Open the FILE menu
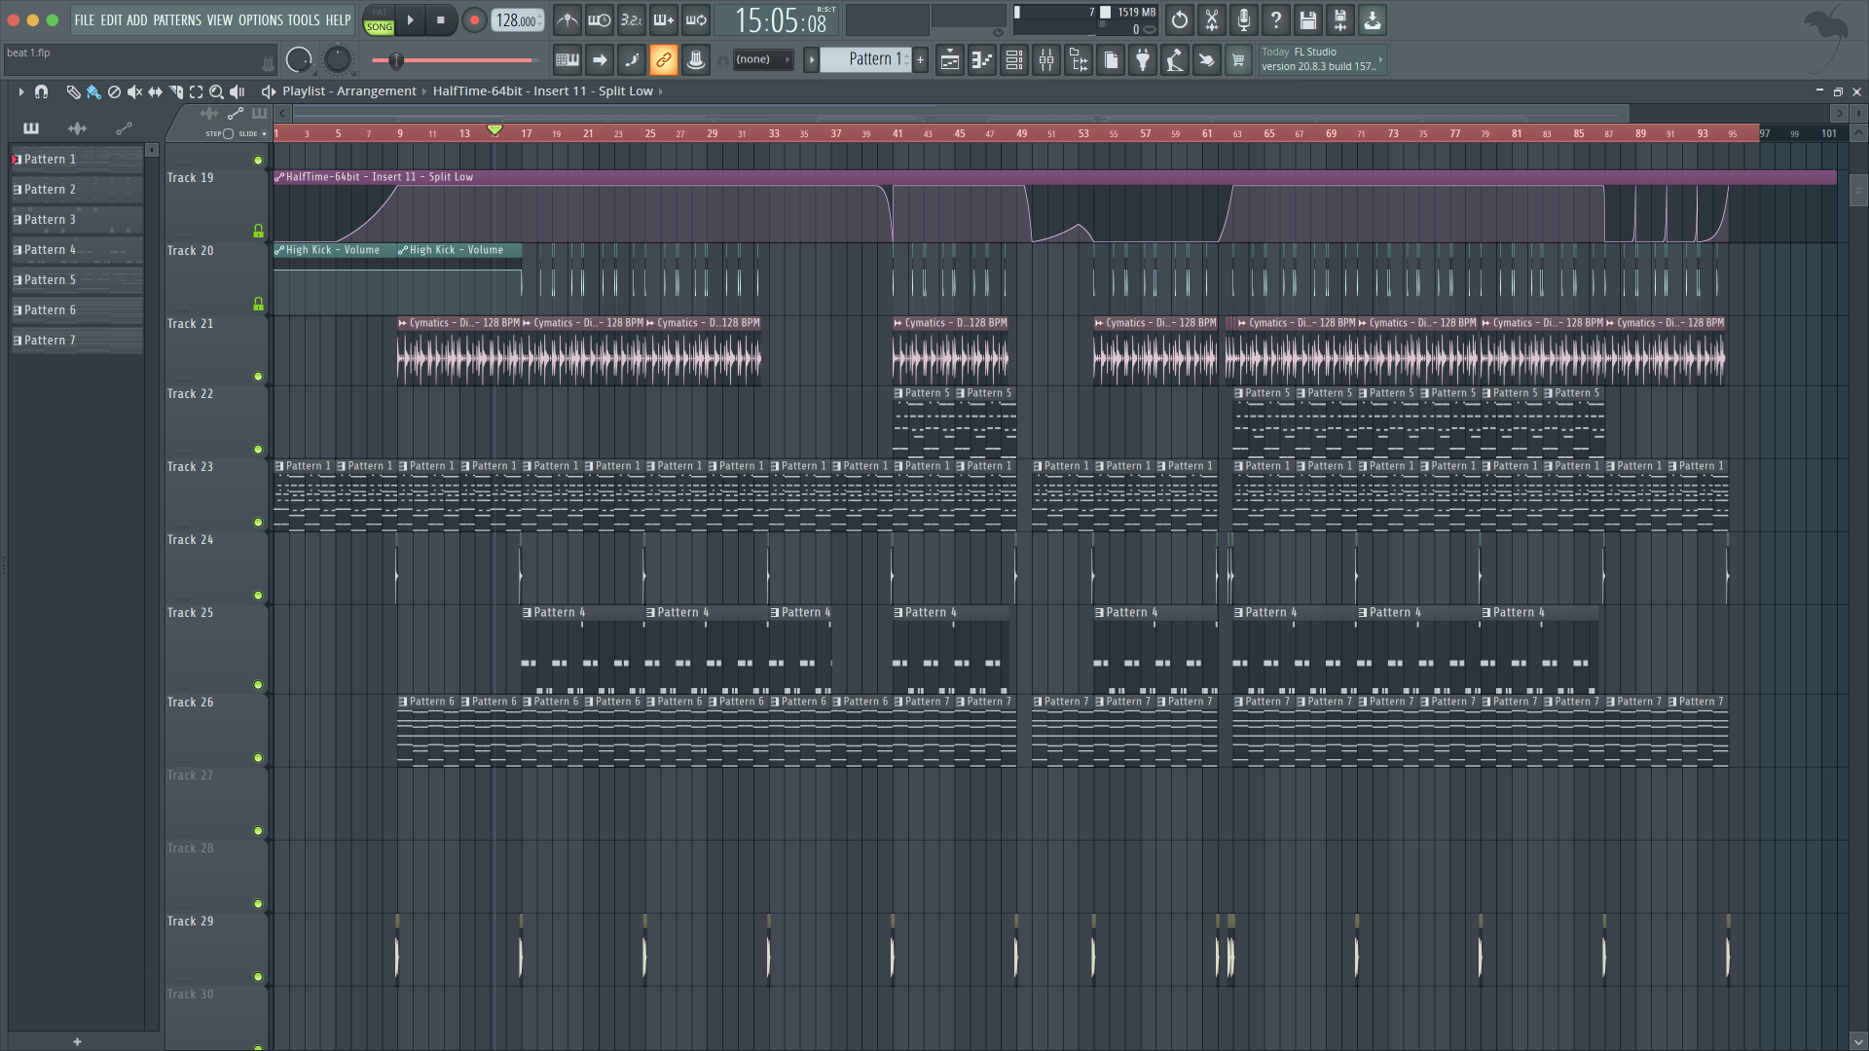The image size is (1869, 1051). [85, 19]
